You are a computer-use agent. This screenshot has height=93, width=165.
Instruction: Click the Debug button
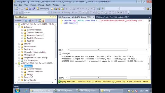pyautogui.click(x=66, y=12)
